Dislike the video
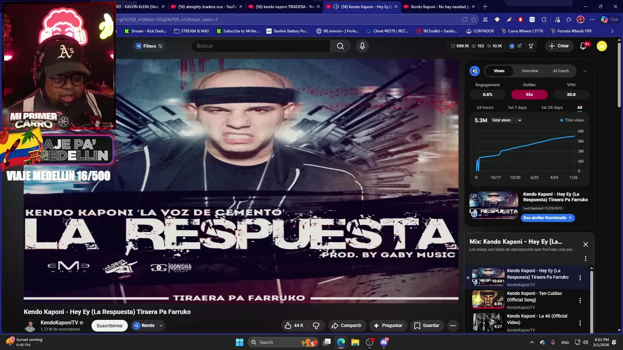The image size is (623, 350). (x=316, y=326)
